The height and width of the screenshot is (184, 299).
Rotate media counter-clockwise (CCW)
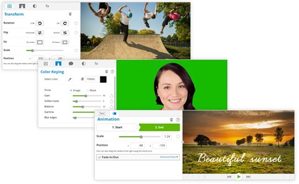[40, 23]
